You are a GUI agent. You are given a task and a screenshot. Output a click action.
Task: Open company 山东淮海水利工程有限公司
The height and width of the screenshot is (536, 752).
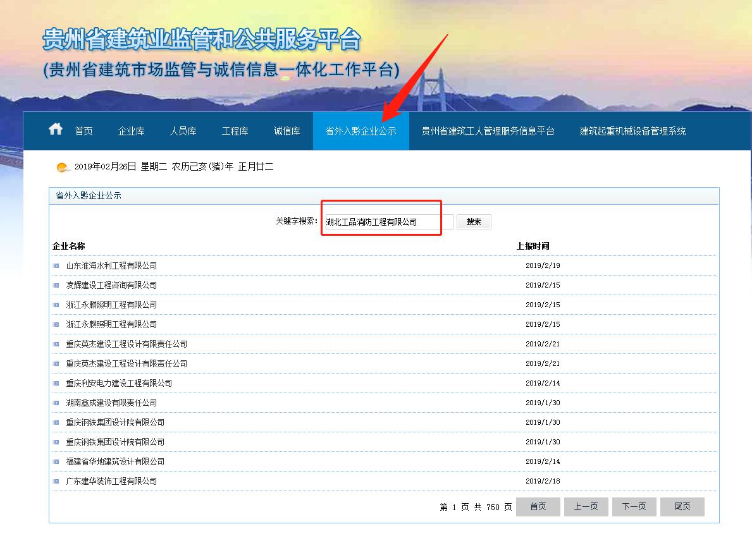click(x=111, y=265)
